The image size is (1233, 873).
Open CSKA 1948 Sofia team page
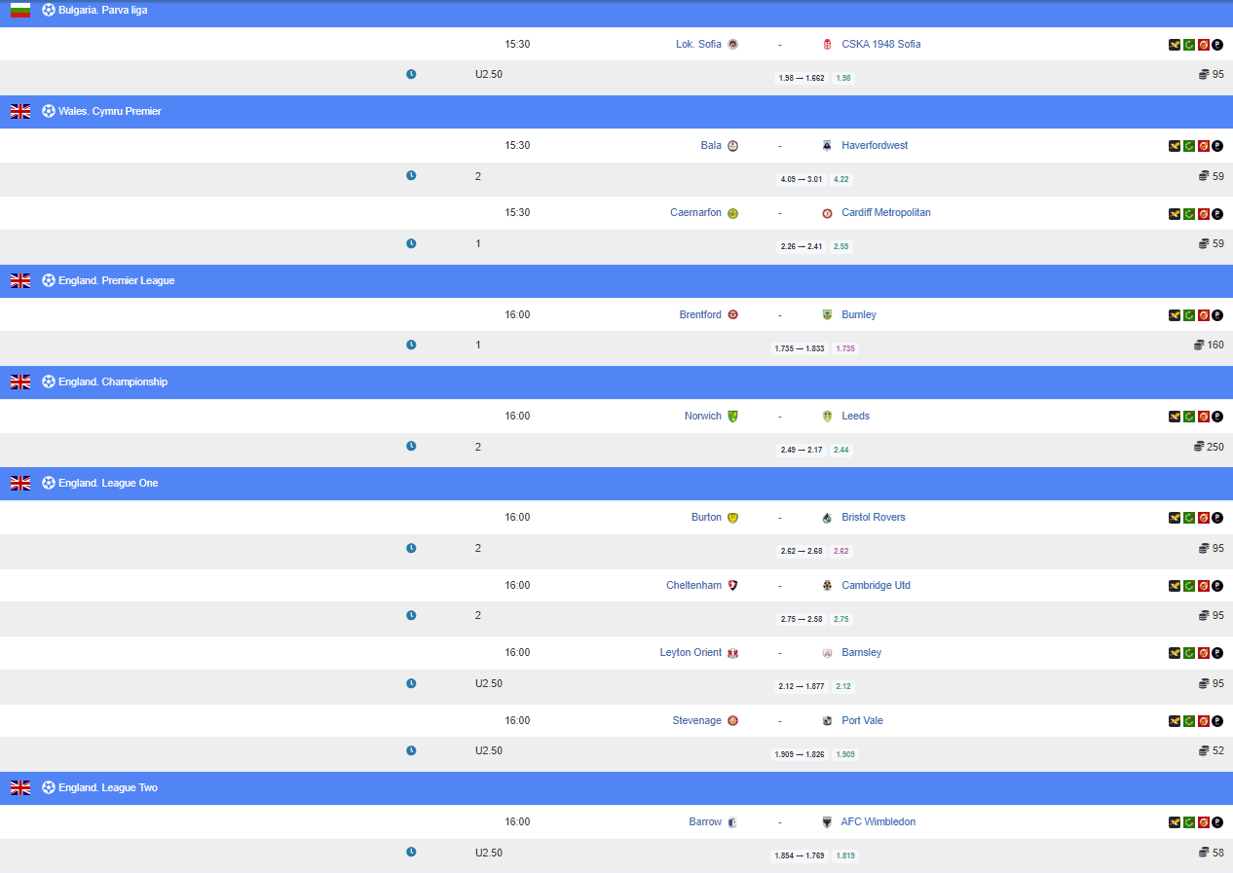[x=881, y=44]
